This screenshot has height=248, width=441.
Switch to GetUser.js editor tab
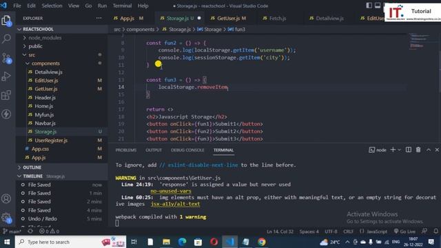(x=228, y=19)
